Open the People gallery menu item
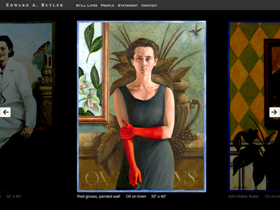This screenshot has width=280, height=210. pos(108,6)
